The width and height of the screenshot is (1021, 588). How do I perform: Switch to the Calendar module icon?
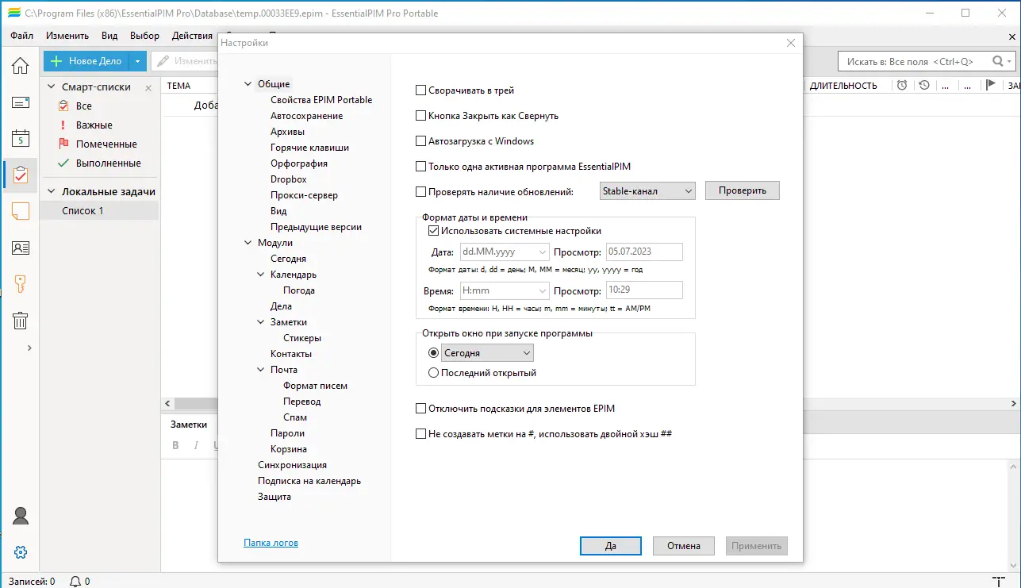(x=20, y=139)
